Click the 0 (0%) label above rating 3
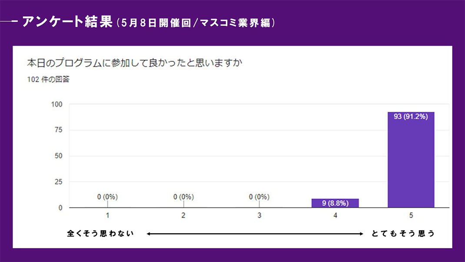465x262 pixels. tap(259, 197)
